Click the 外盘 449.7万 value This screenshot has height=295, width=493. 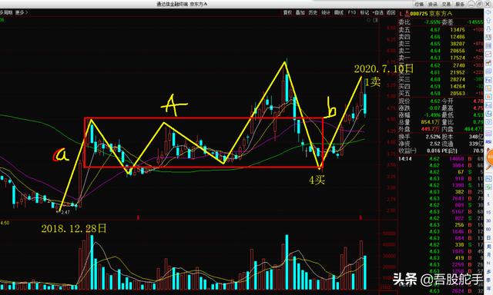[431, 129]
